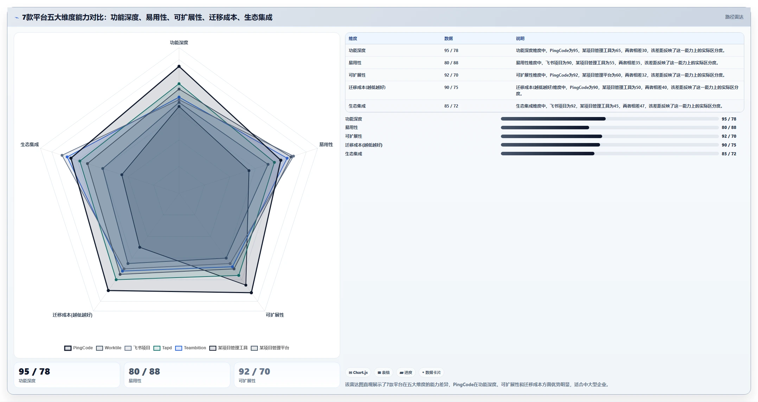Image resolution: width=758 pixels, height=402 pixels.
Task: Click the 路径雷达 label in header
Action: pyautogui.click(x=734, y=17)
